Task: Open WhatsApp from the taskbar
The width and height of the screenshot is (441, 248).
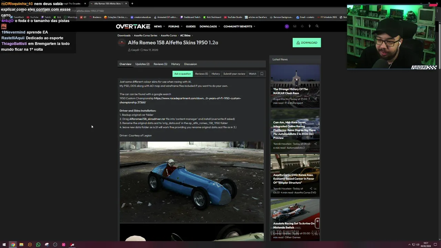Action: tap(38, 245)
